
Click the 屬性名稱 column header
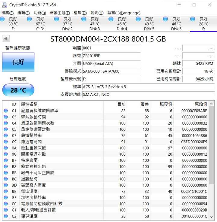pyautogui.click(x=61, y=104)
